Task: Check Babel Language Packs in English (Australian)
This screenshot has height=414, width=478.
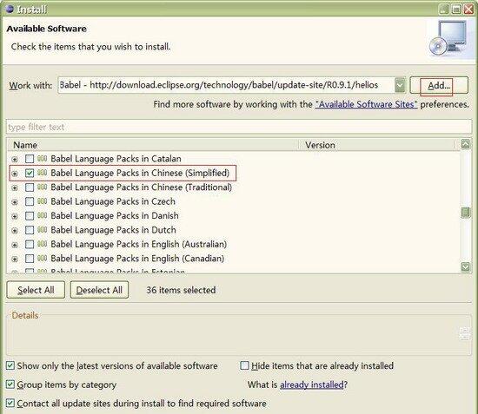Action: pos(30,244)
